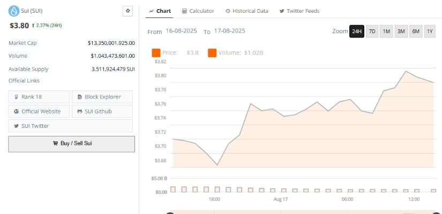
Task: Click the Volume value $1,043,473,601.00
Action: tap(113, 56)
